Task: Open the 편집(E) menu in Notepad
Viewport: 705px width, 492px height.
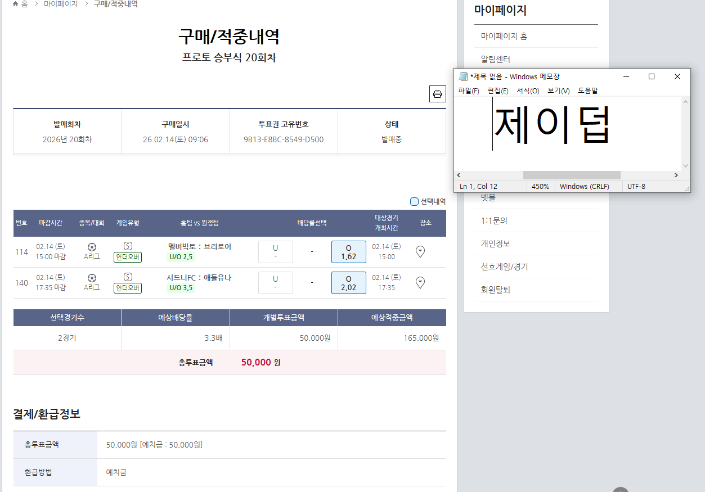Action: coord(497,91)
